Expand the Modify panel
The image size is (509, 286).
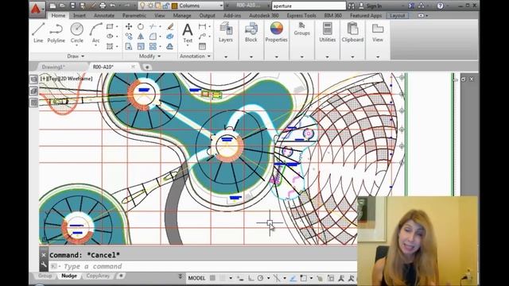[150, 56]
